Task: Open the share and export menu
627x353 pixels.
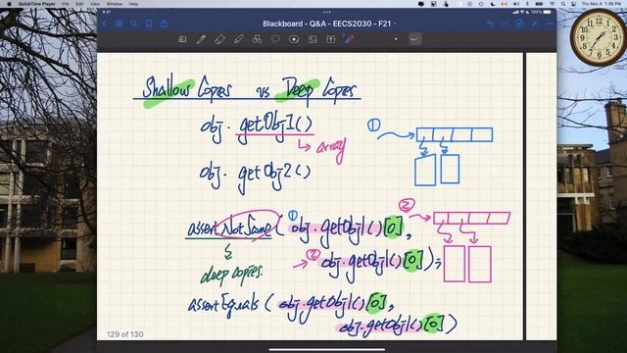Action: pyautogui.click(x=164, y=24)
